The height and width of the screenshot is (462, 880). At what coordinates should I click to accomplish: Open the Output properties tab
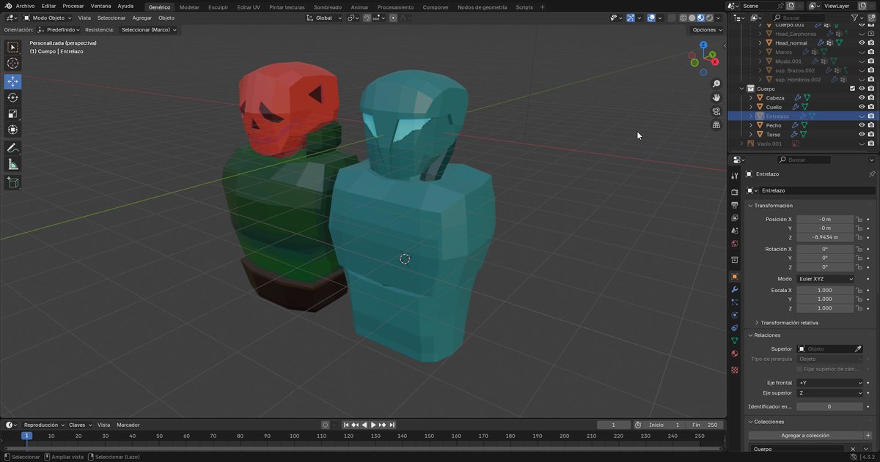[x=734, y=205]
